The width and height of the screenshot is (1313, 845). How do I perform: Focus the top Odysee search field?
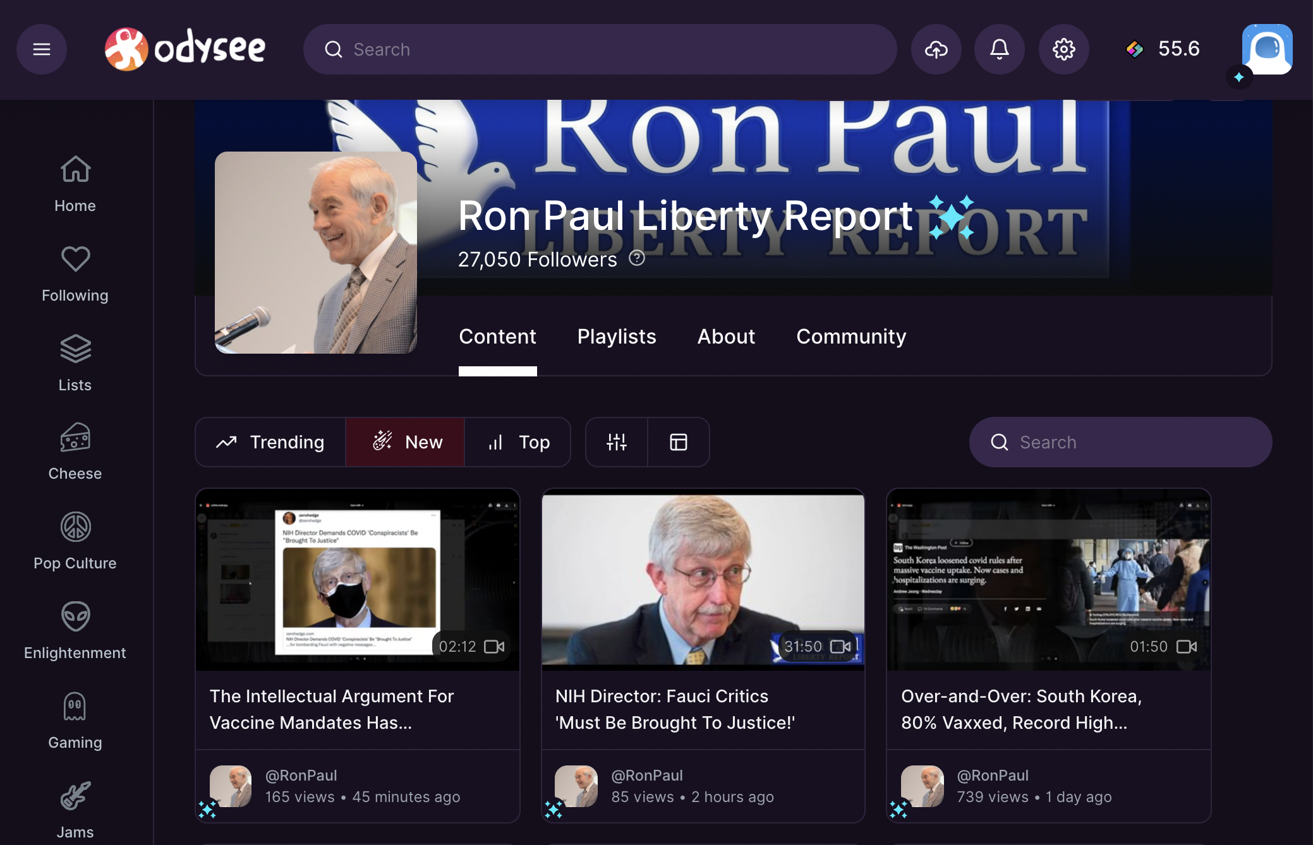pyautogui.click(x=600, y=49)
